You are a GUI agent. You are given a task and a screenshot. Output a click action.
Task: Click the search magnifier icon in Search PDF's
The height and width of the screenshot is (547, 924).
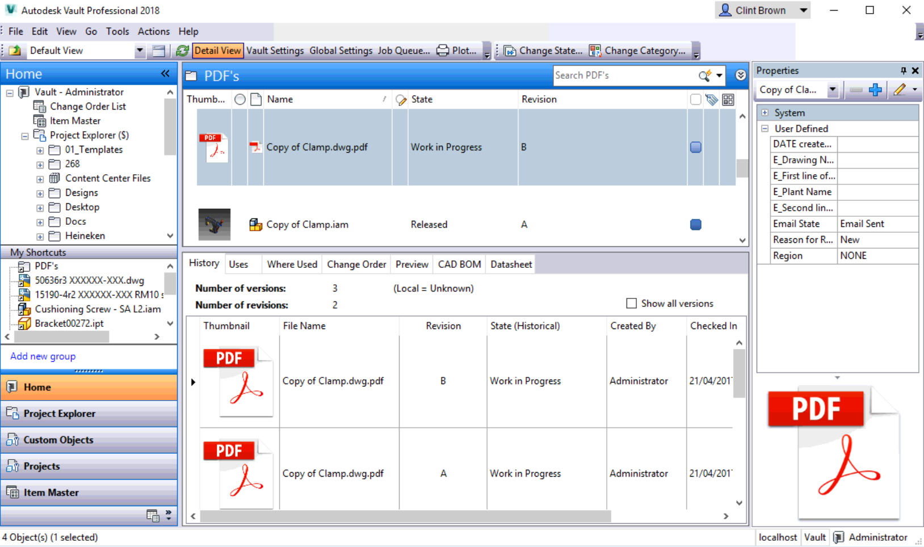pyautogui.click(x=705, y=75)
